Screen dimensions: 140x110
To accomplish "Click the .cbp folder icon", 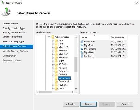I will coord(56,44).
